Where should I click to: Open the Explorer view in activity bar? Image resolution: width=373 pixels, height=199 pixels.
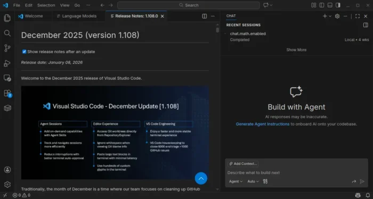(x=7, y=18)
